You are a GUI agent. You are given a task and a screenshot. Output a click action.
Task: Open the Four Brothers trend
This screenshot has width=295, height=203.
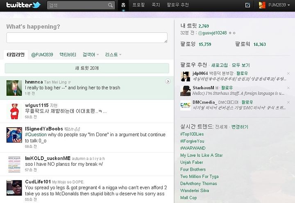(193, 169)
